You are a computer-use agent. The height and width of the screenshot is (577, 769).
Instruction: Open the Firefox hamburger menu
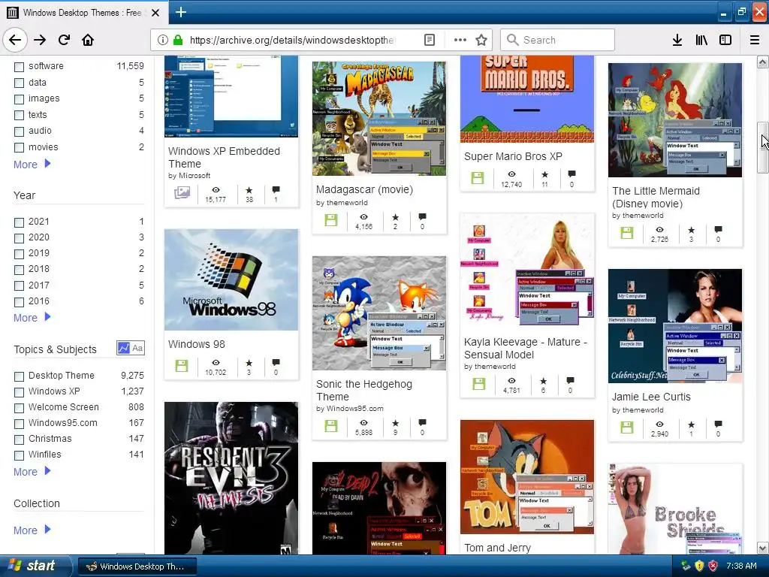754,40
